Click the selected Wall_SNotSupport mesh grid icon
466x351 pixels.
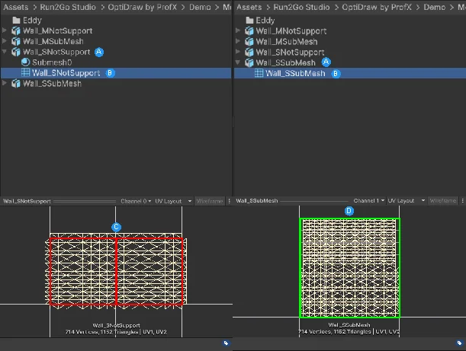[26, 72]
